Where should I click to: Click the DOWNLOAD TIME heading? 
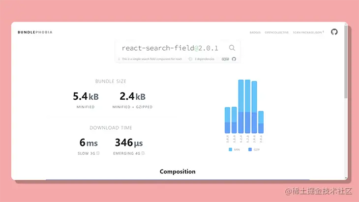click(x=111, y=128)
